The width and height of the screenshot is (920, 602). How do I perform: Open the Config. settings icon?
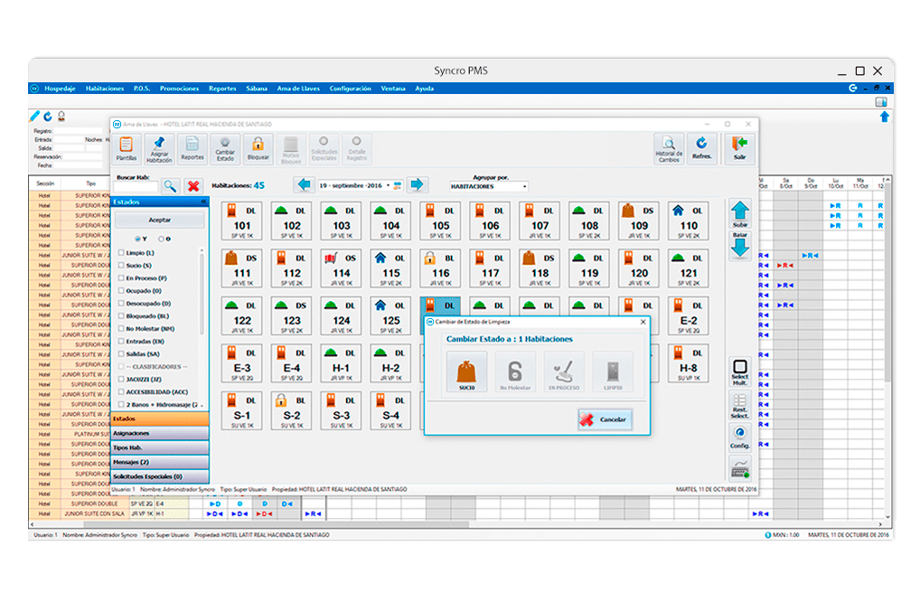740,438
